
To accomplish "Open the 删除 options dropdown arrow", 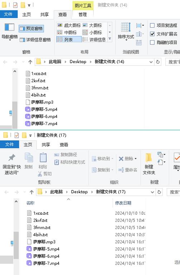I will point(136,159).
